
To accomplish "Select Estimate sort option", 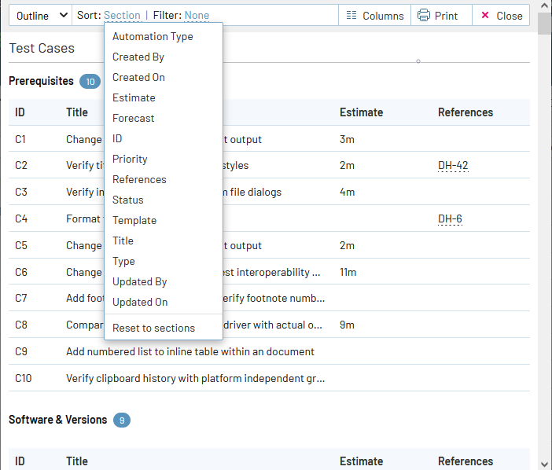I will pos(134,97).
